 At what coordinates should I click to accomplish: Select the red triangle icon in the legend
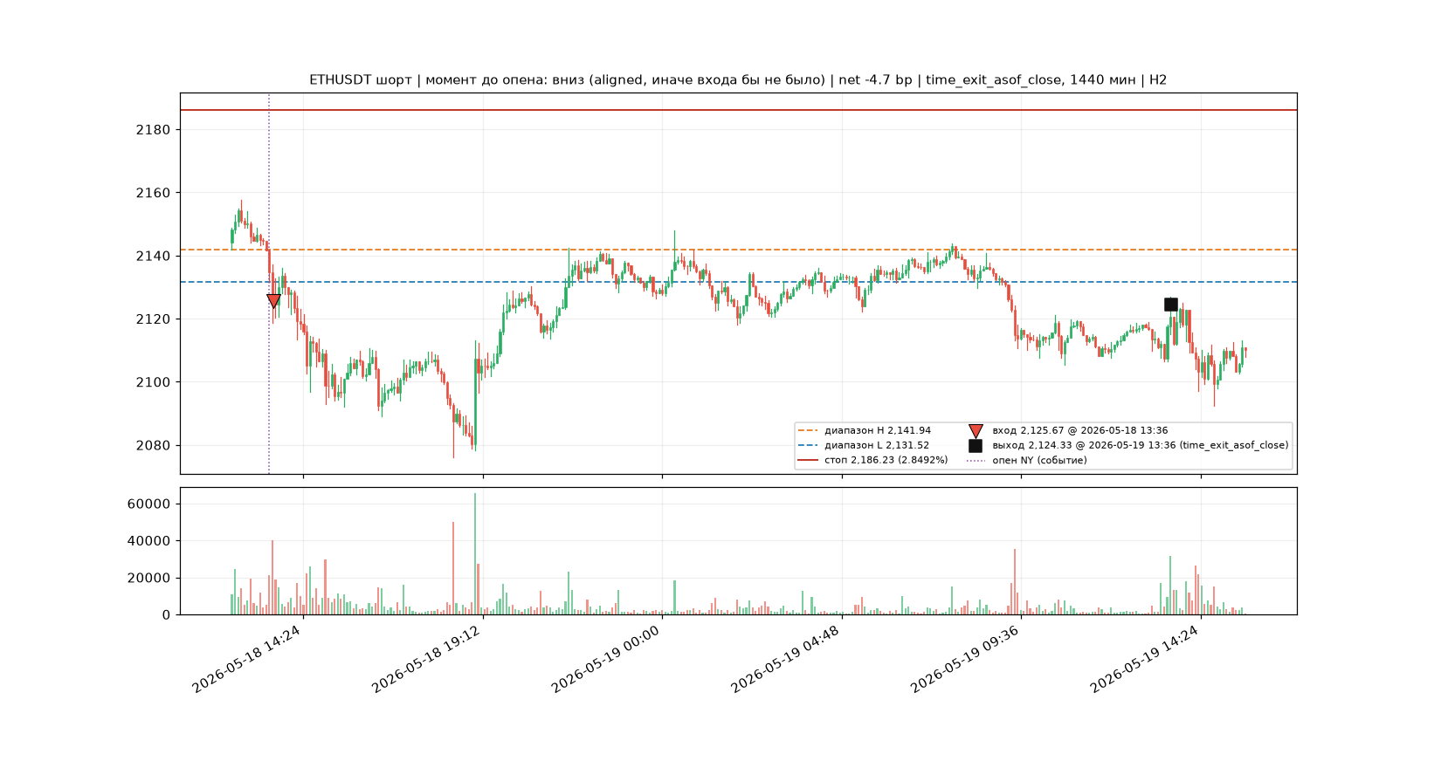click(x=976, y=431)
